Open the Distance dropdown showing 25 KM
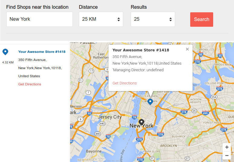This screenshot has height=162, width=234. click(101, 19)
